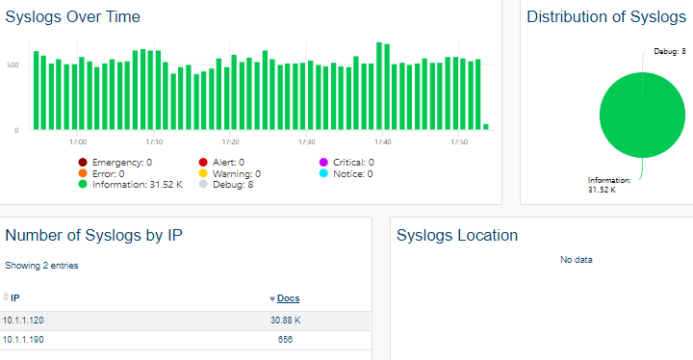Select the Debug: 8 chart legend label

click(x=233, y=185)
